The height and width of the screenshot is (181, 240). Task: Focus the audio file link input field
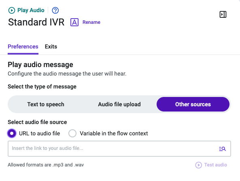[x=119, y=149]
